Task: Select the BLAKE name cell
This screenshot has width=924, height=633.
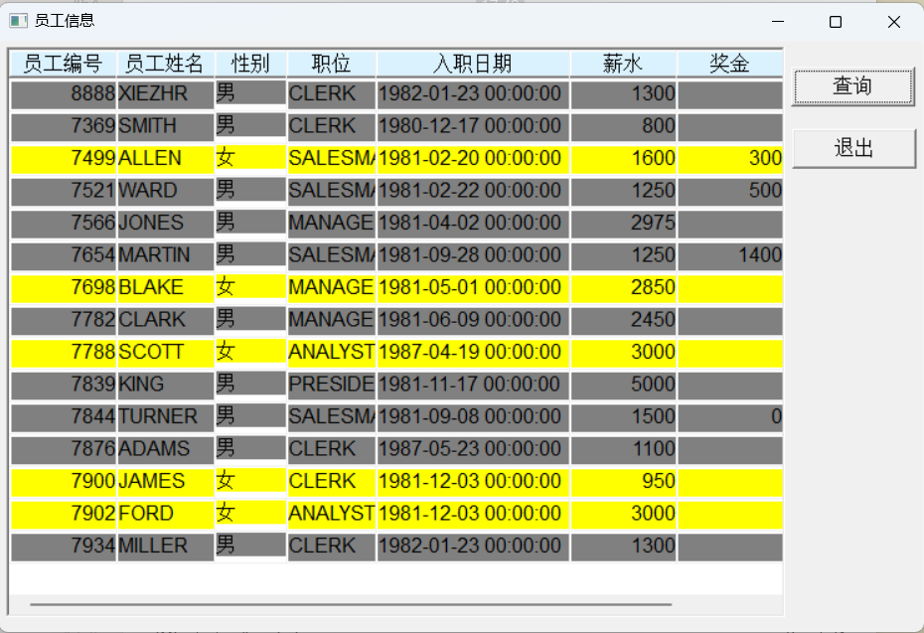Action: [x=166, y=288]
